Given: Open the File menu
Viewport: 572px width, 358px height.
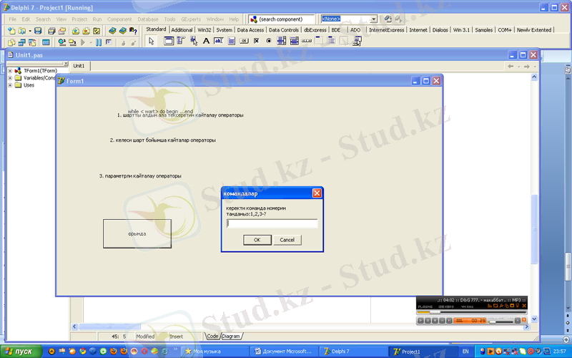Looking at the screenshot, I should (12, 19).
